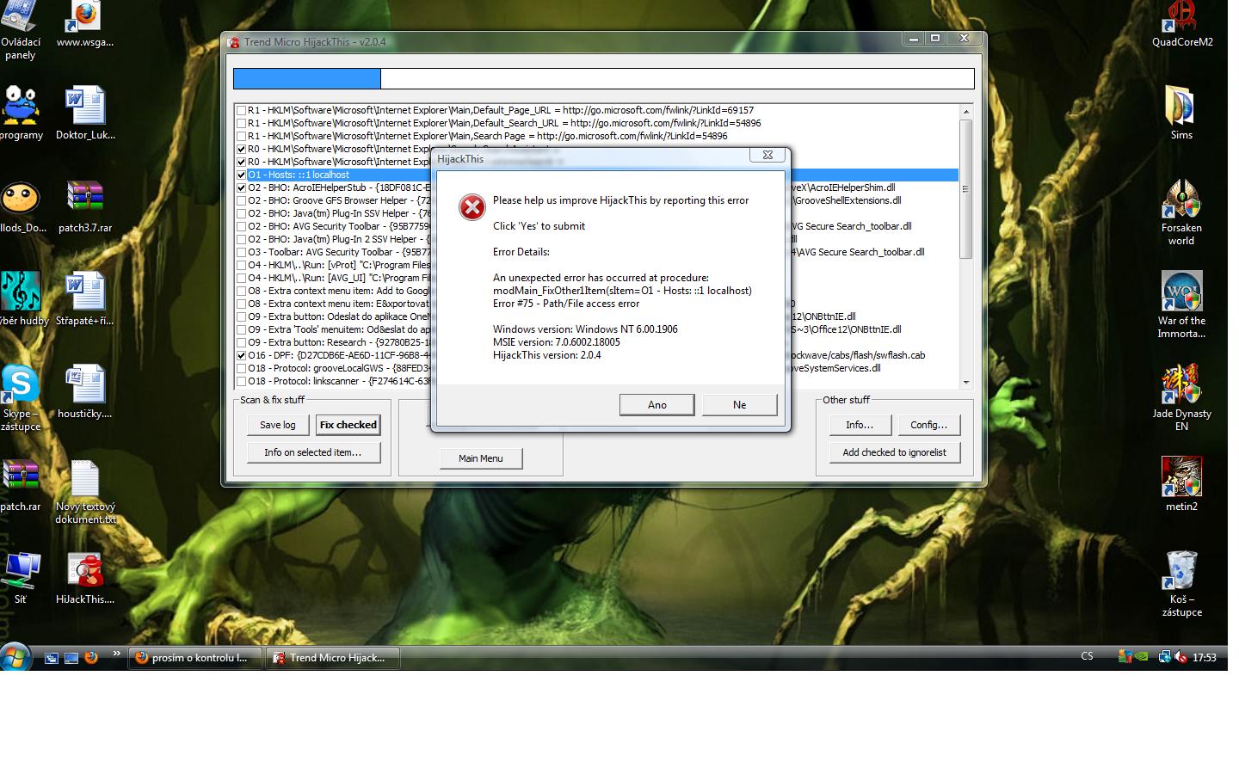Return via the Main Menu button

click(481, 458)
